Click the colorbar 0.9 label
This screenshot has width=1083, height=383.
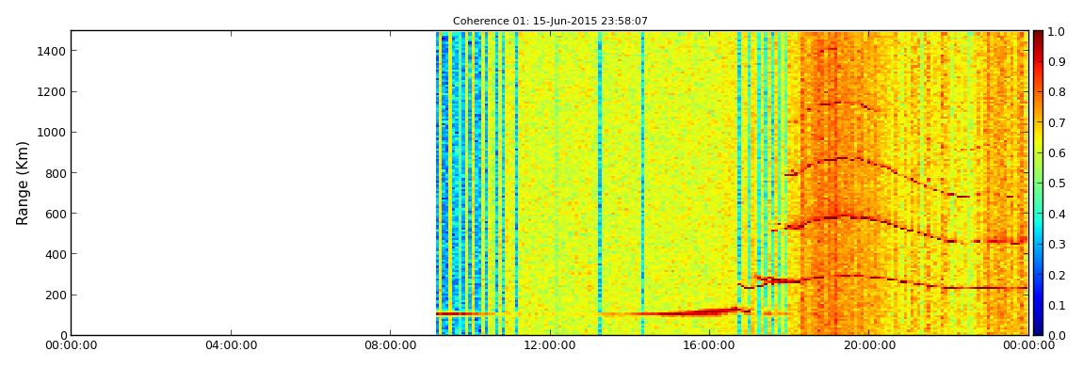pos(1057,61)
